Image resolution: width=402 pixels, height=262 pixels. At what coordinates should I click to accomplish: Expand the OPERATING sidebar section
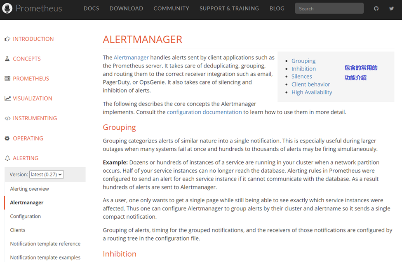(28, 138)
